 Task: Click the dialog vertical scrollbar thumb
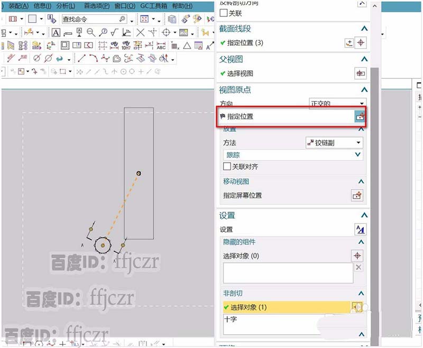pyautogui.click(x=374, y=206)
